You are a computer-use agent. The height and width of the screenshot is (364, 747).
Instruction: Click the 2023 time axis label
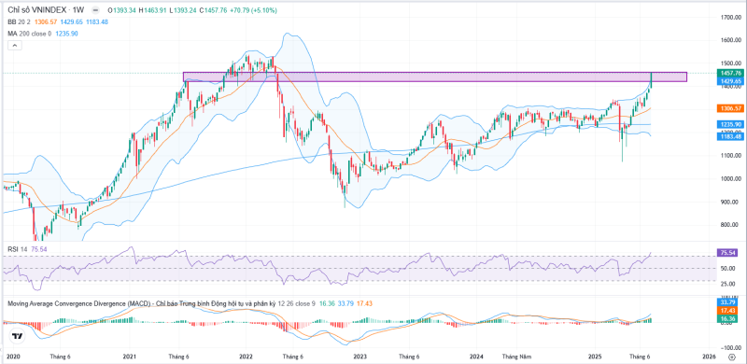359,357
